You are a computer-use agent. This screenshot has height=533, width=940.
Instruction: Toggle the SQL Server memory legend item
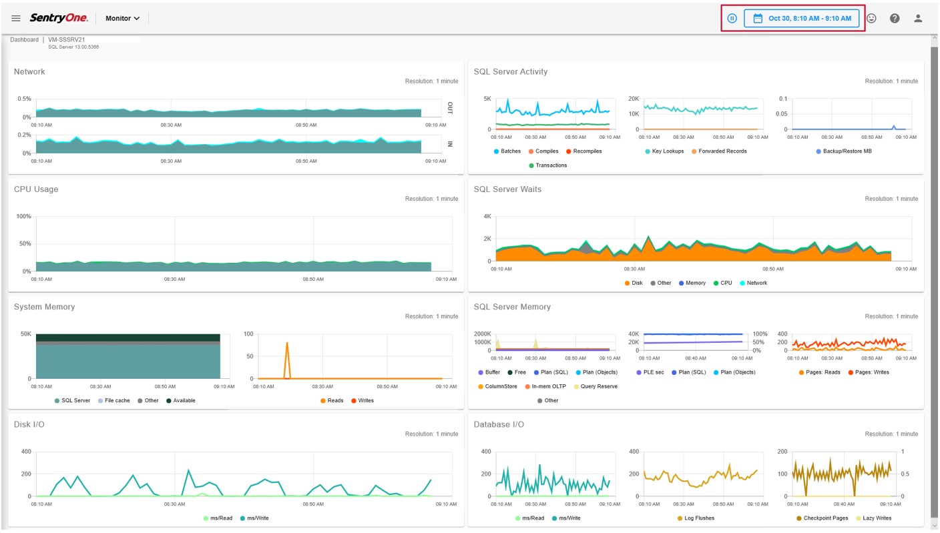click(x=72, y=401)
